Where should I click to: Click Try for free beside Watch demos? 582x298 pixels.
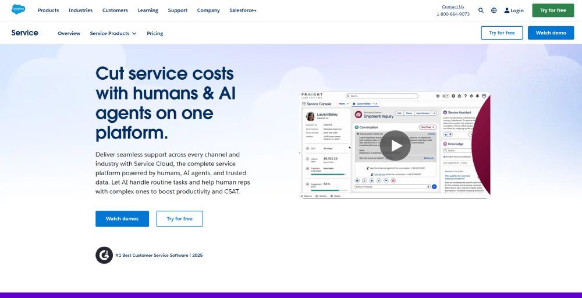(180, 219)
